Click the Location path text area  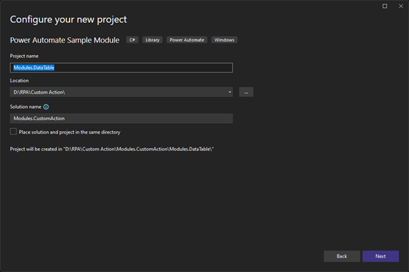[x=118, y=92]
